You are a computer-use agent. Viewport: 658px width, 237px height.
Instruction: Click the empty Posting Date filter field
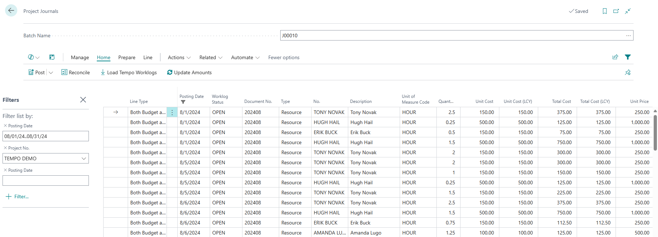(x=46, y=180)
